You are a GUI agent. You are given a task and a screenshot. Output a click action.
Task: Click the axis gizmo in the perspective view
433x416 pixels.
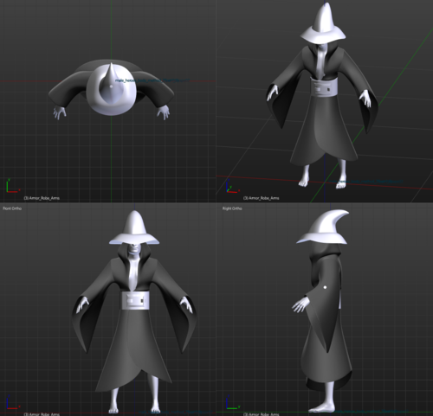pyautogui.click(x=232, y=187)
